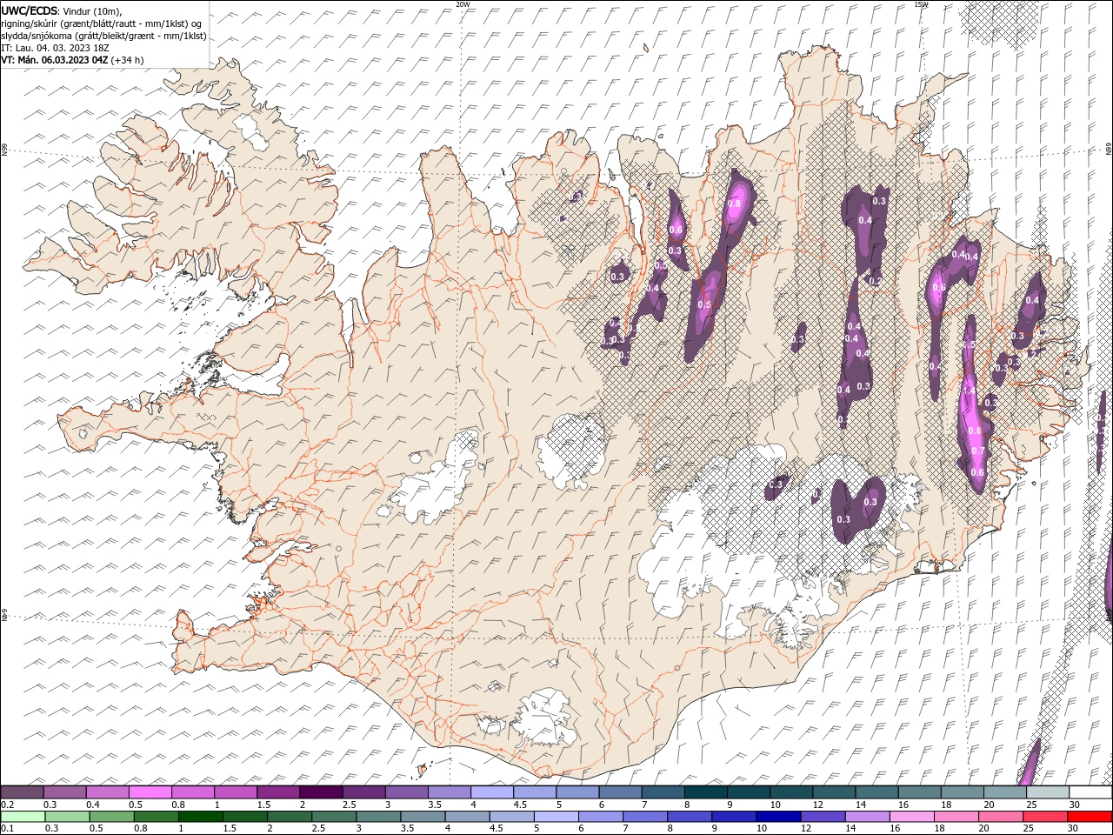The image size is (1113, 835).
Task: Click lower legend swatch between 16 and 18
Action: click(911, 817)
